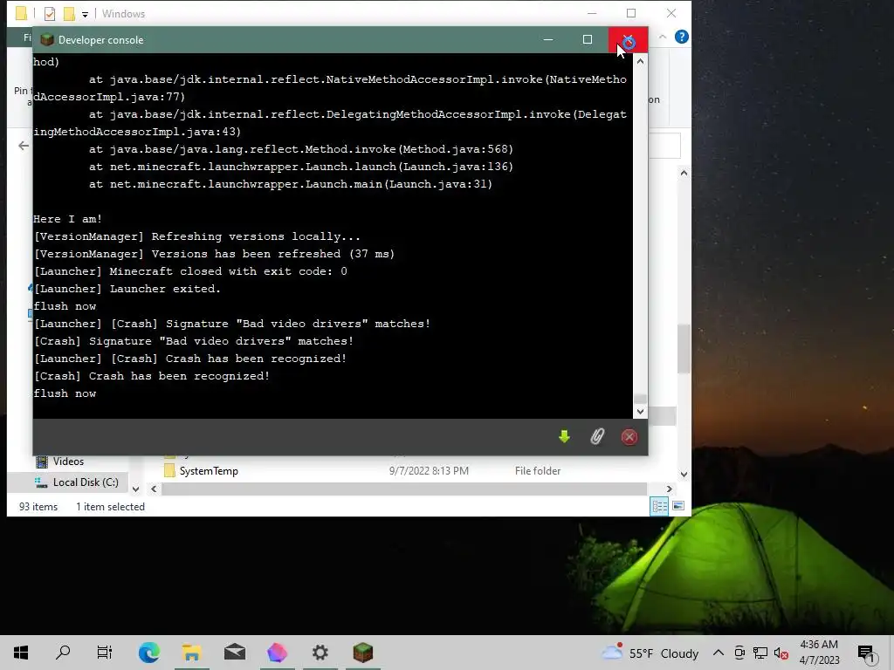The height and width of the screenshot is (670, 894).
Task: Click the Minecraft block icon on the taskbar
Action: click(x=363, y=653)
